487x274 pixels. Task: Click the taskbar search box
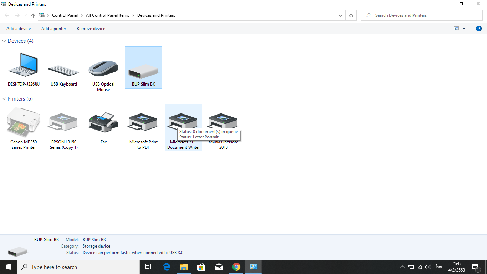(78, 267)
